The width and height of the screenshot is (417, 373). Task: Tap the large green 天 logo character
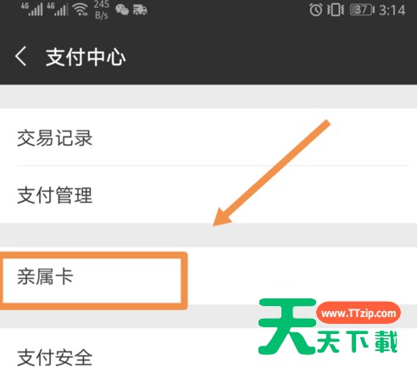point(287,326)
